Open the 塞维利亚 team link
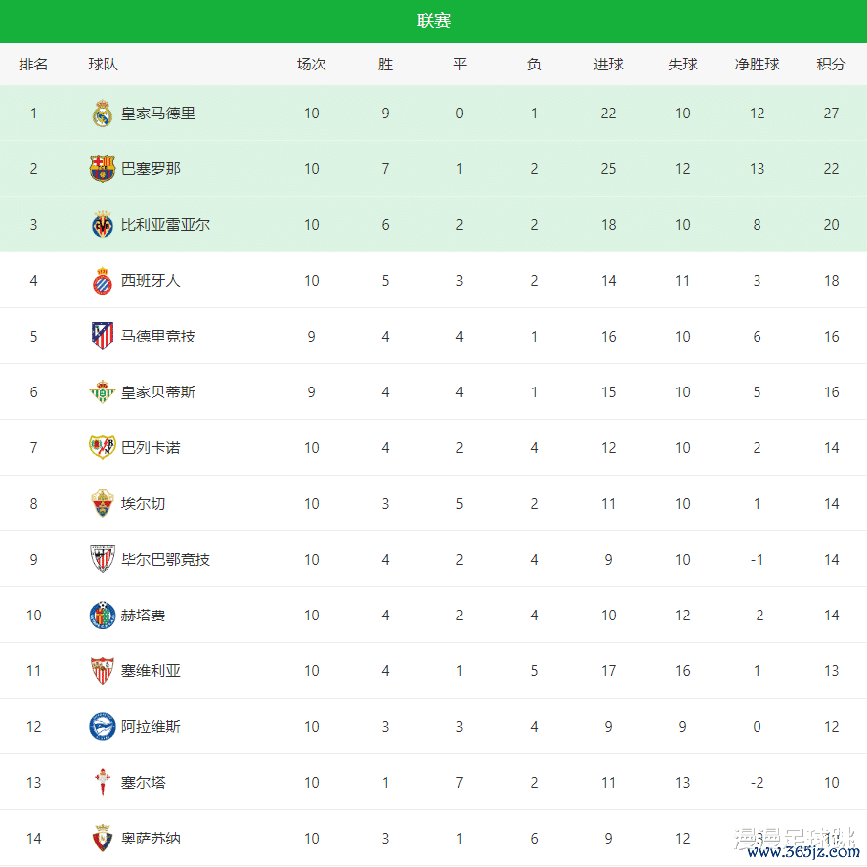Viewport: 867px width, 867px height. [x=151, y=671]
